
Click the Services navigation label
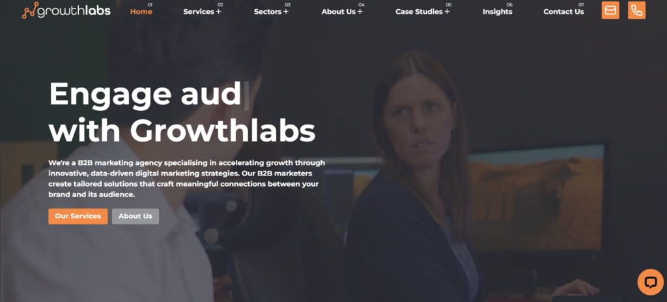click(199, 12)
